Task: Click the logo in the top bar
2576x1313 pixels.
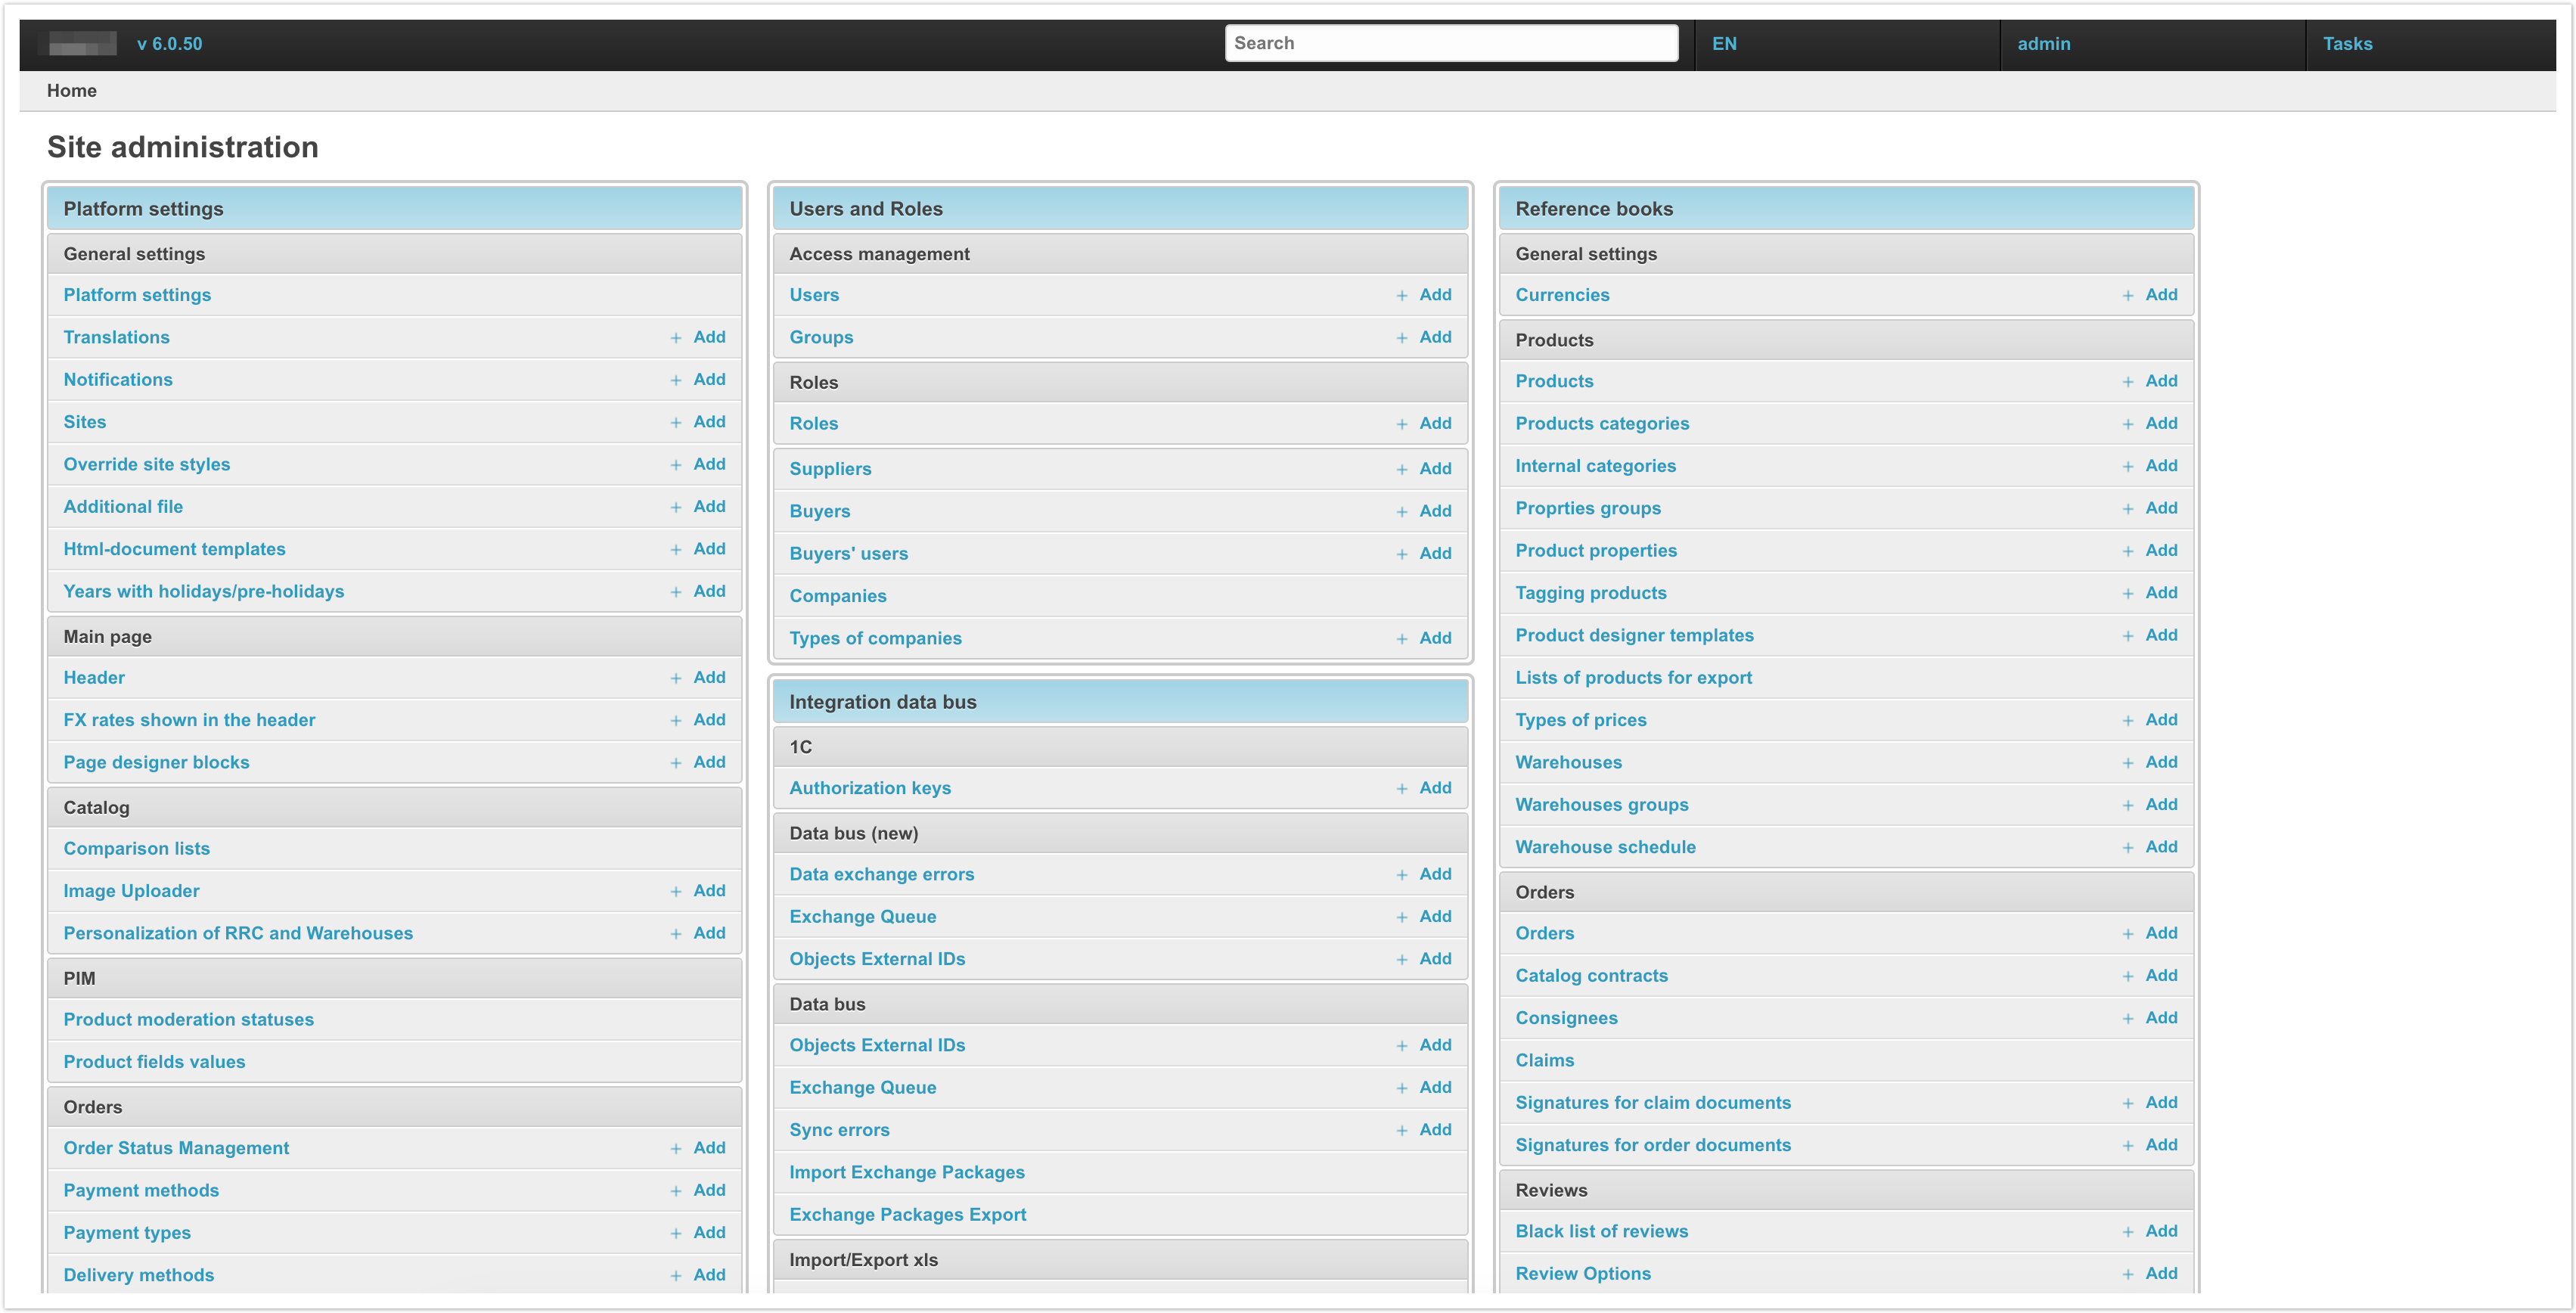Action: 82,44
